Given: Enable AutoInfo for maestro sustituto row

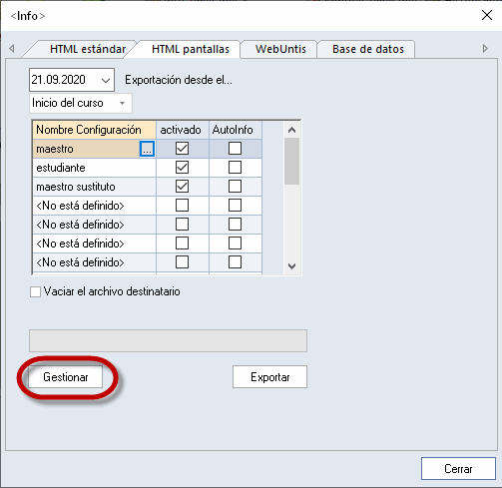Looking at the screenshot, I should click(x=235, y=187).
